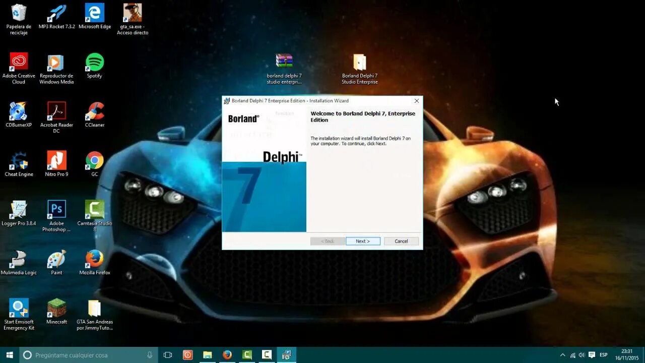Image resolution: width=645 pixels, height=363 pixels.
Task: Select gta_sa.exe Acceso directo icon
Action: click(133, 20)
